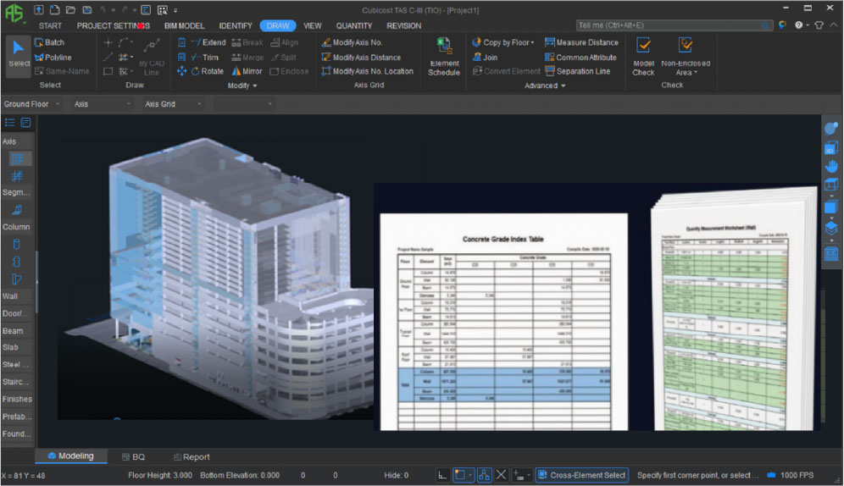The width and height of the screenshot is (844, 486).
Task: Click the Concrete Grade Index Table image
Action: click(x=503, y=322)
